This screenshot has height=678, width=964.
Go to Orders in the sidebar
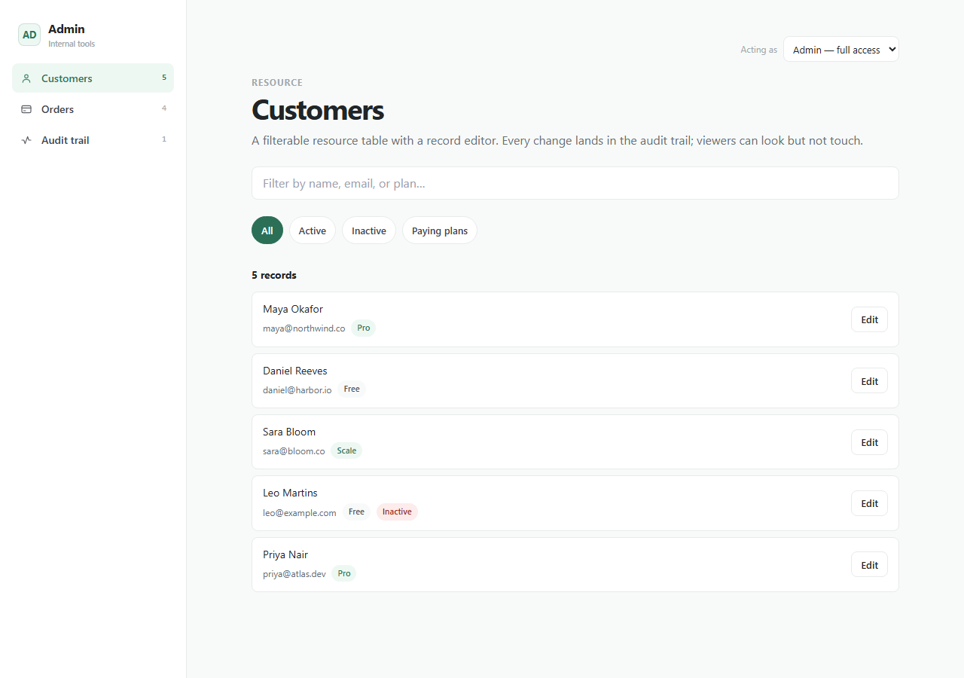[x=93, y=109]
